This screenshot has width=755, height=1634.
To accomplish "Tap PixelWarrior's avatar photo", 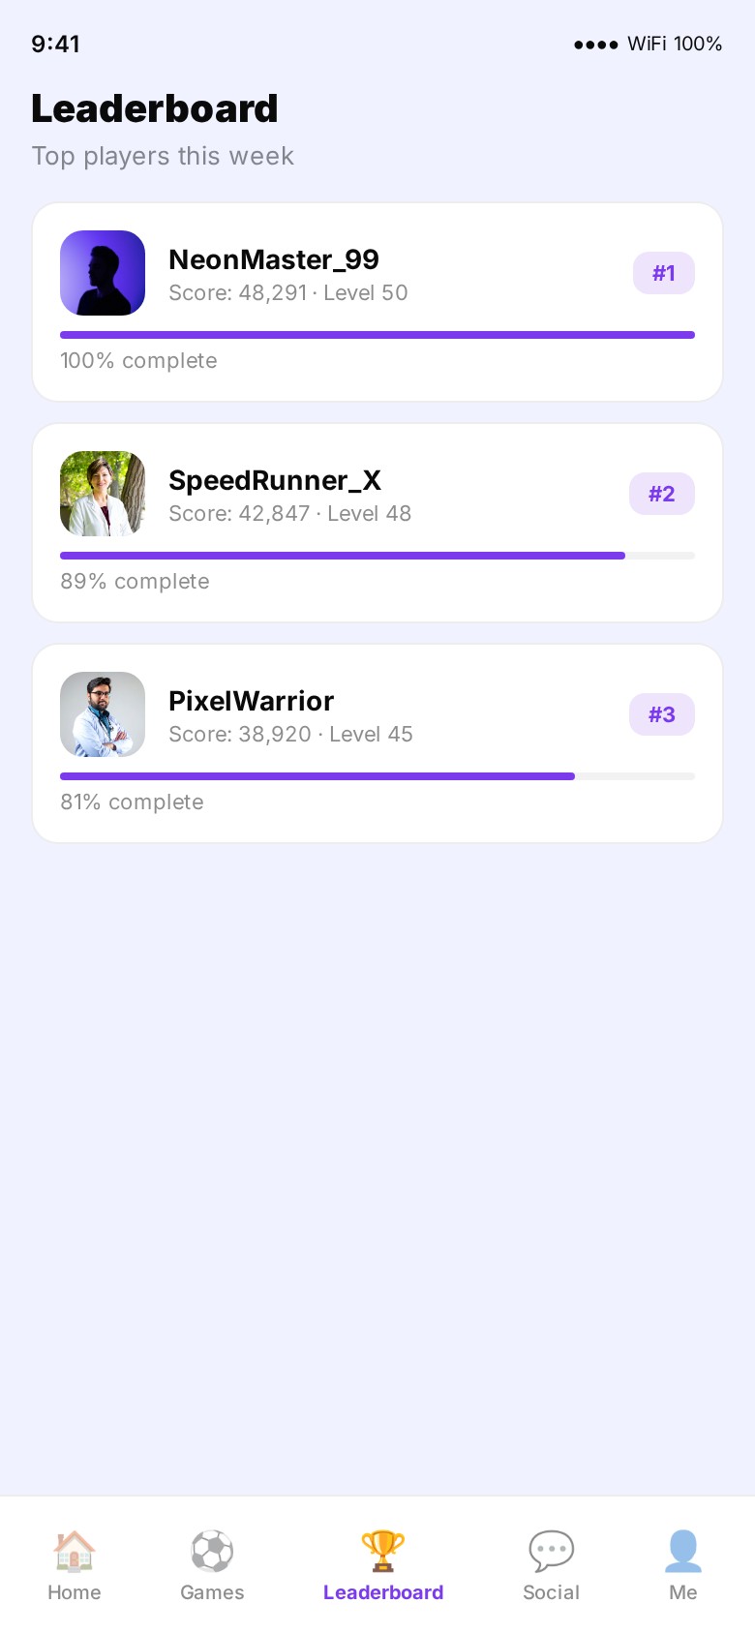I will pyautogui.click(x=103, y=714).
